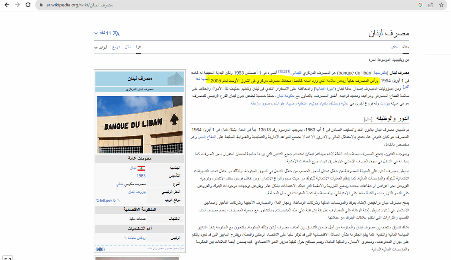
Task: Click the معلومات عامة infobox header
Action: coord(140,158)
